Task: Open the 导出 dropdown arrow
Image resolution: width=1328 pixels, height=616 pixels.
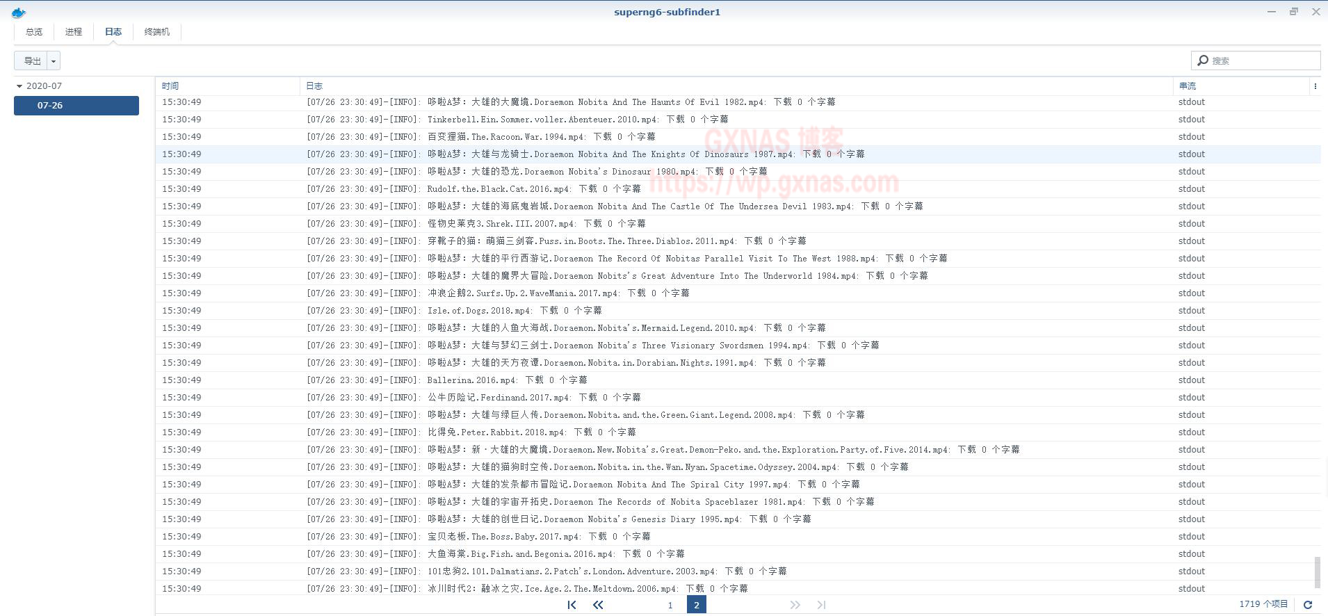Action: (54, 61)
